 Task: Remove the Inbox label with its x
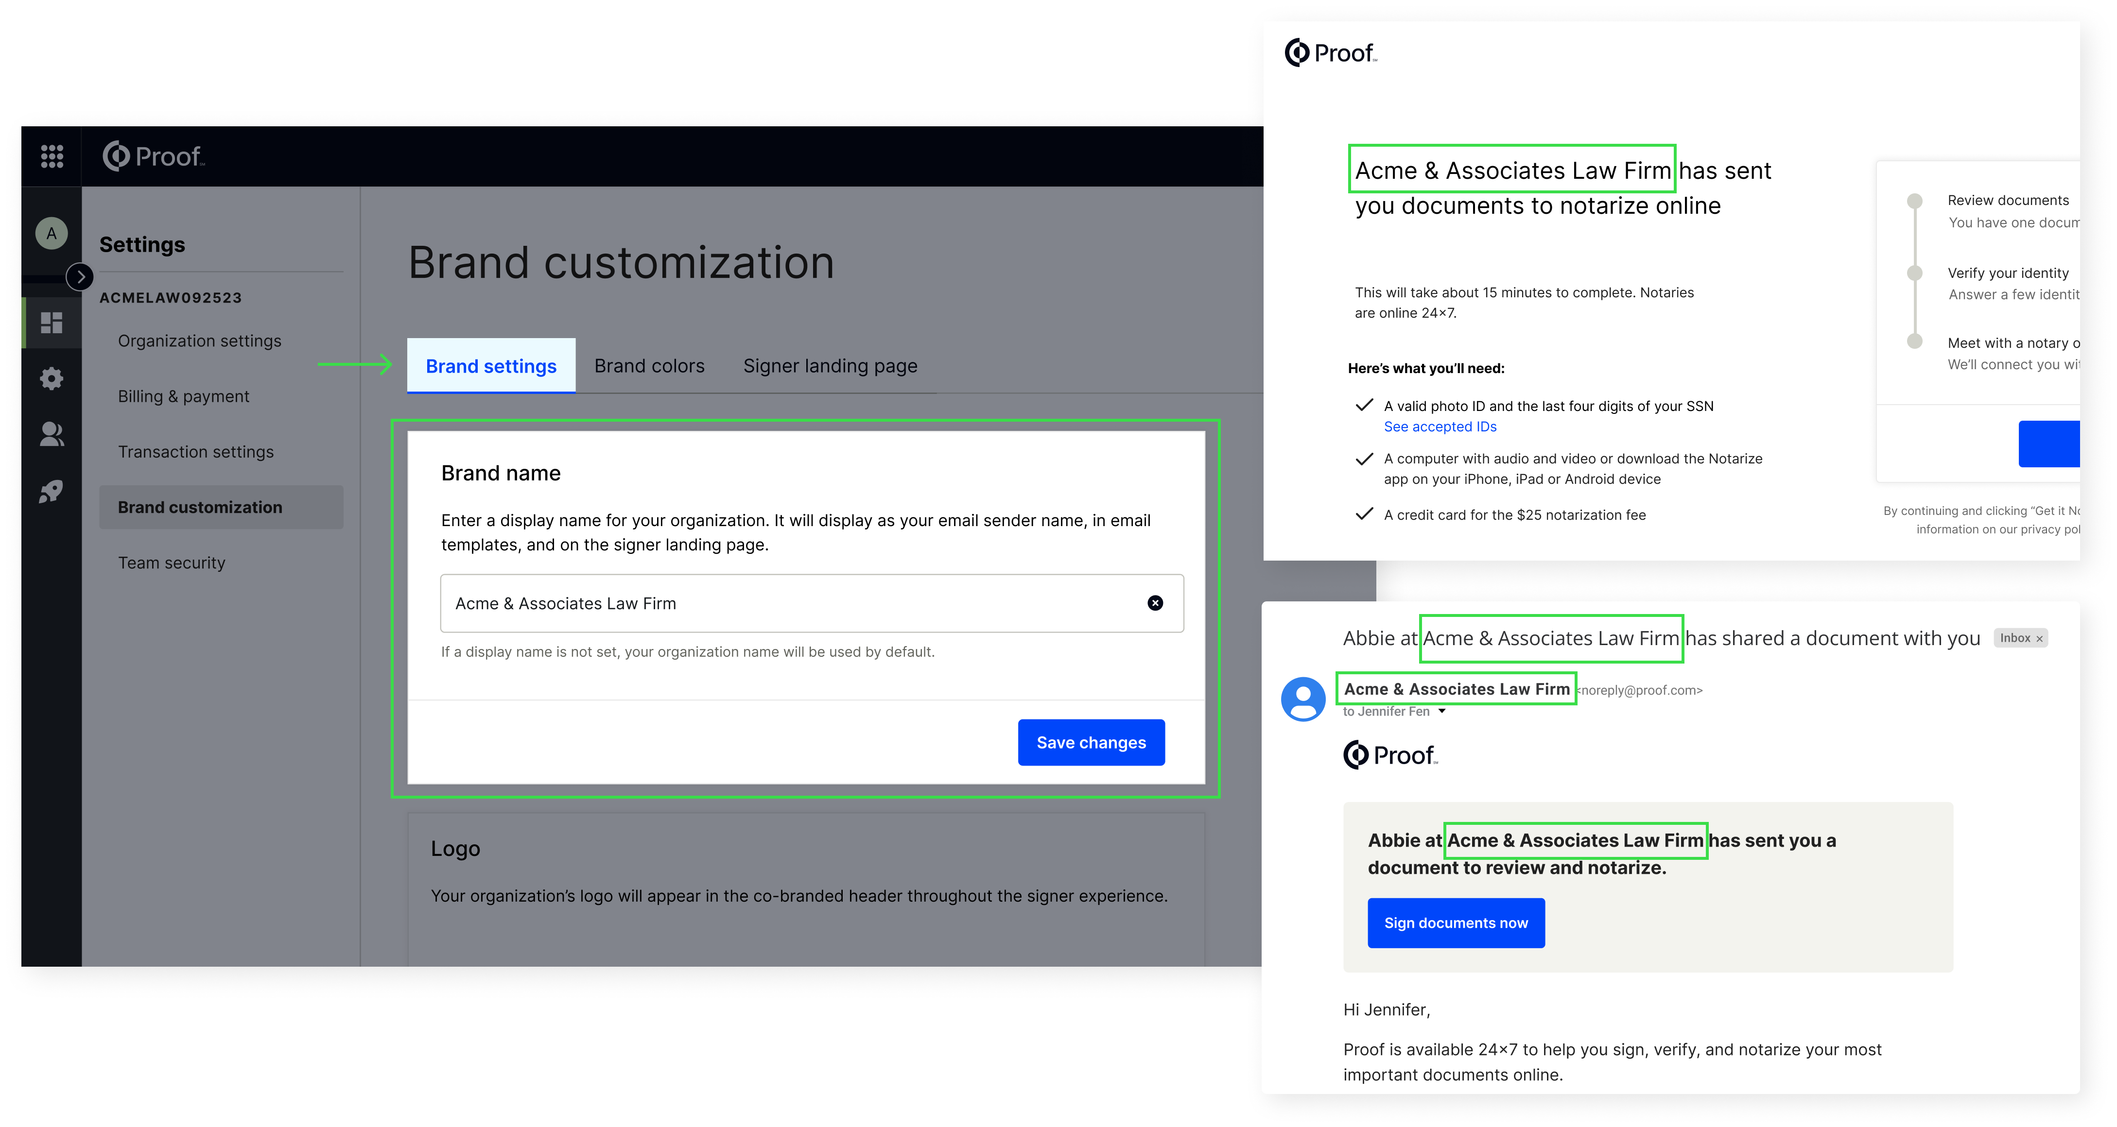point(2039,639)
